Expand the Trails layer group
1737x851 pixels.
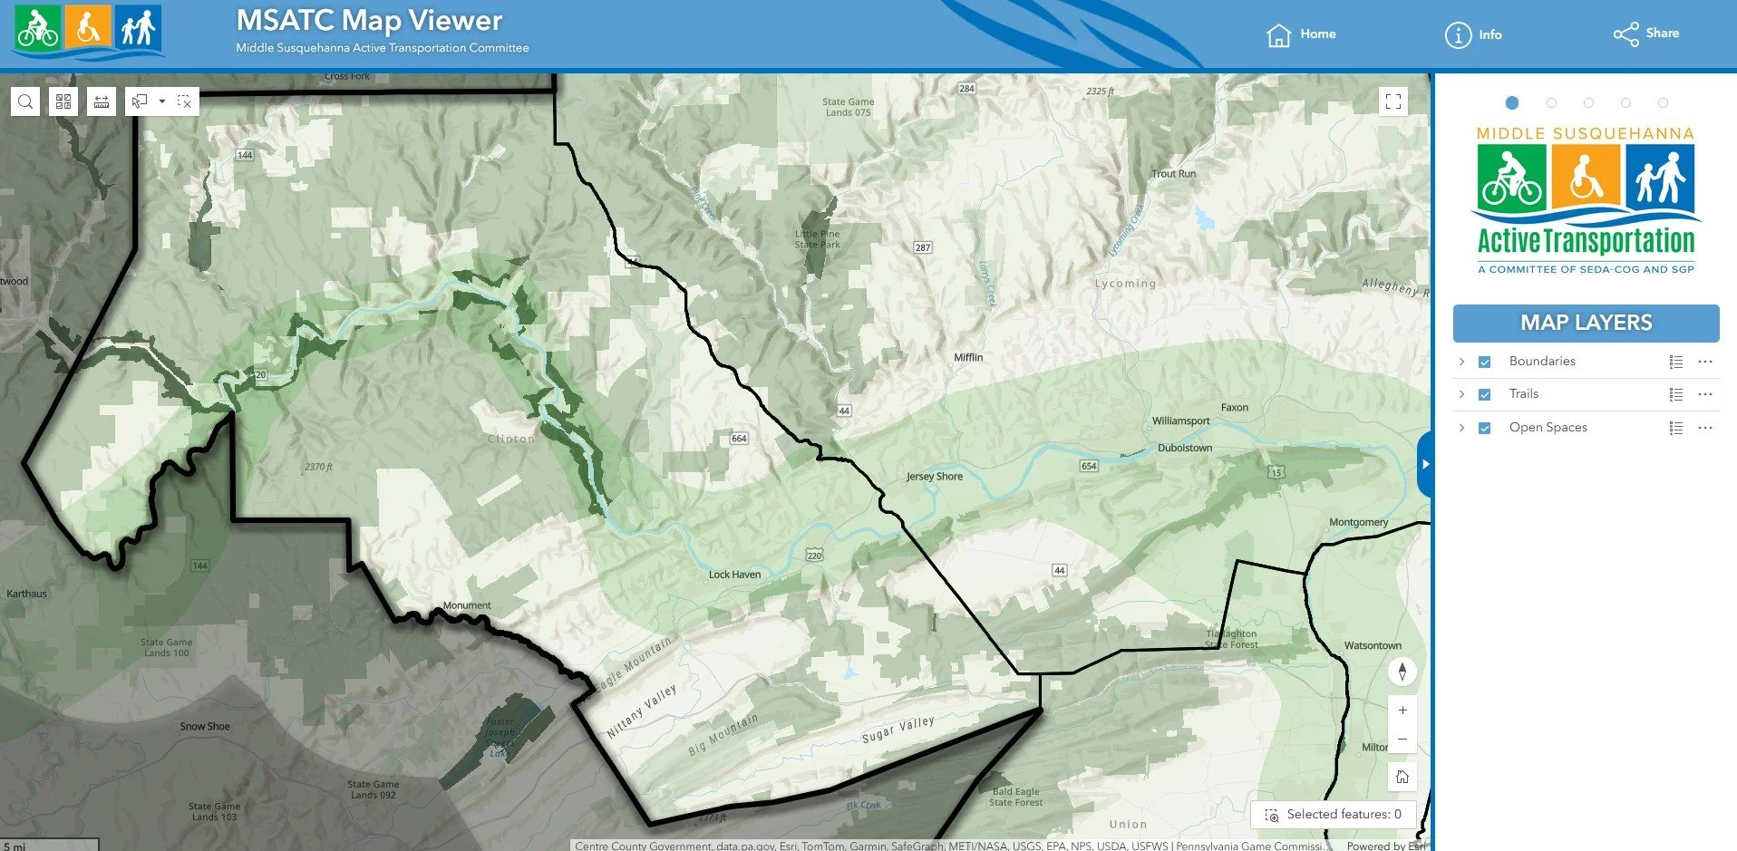tap(1461, 394)
